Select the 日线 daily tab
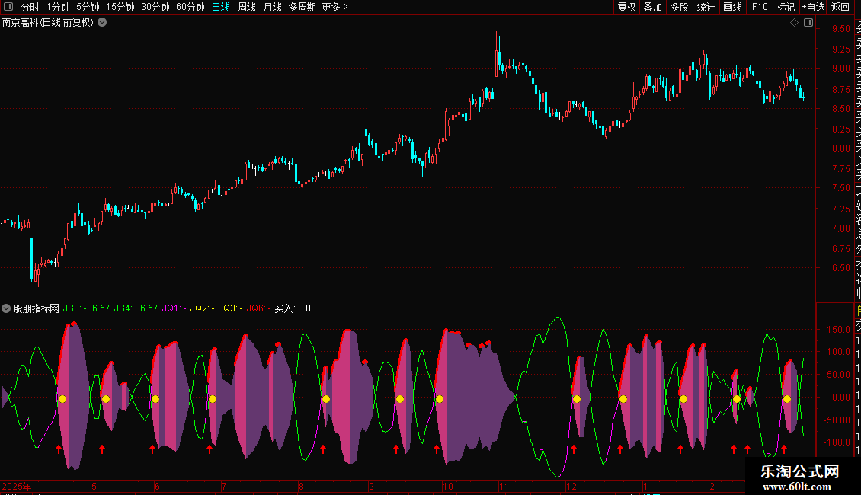Image resolution: width=861 pixels, height=495 pixels. [221, 7]
